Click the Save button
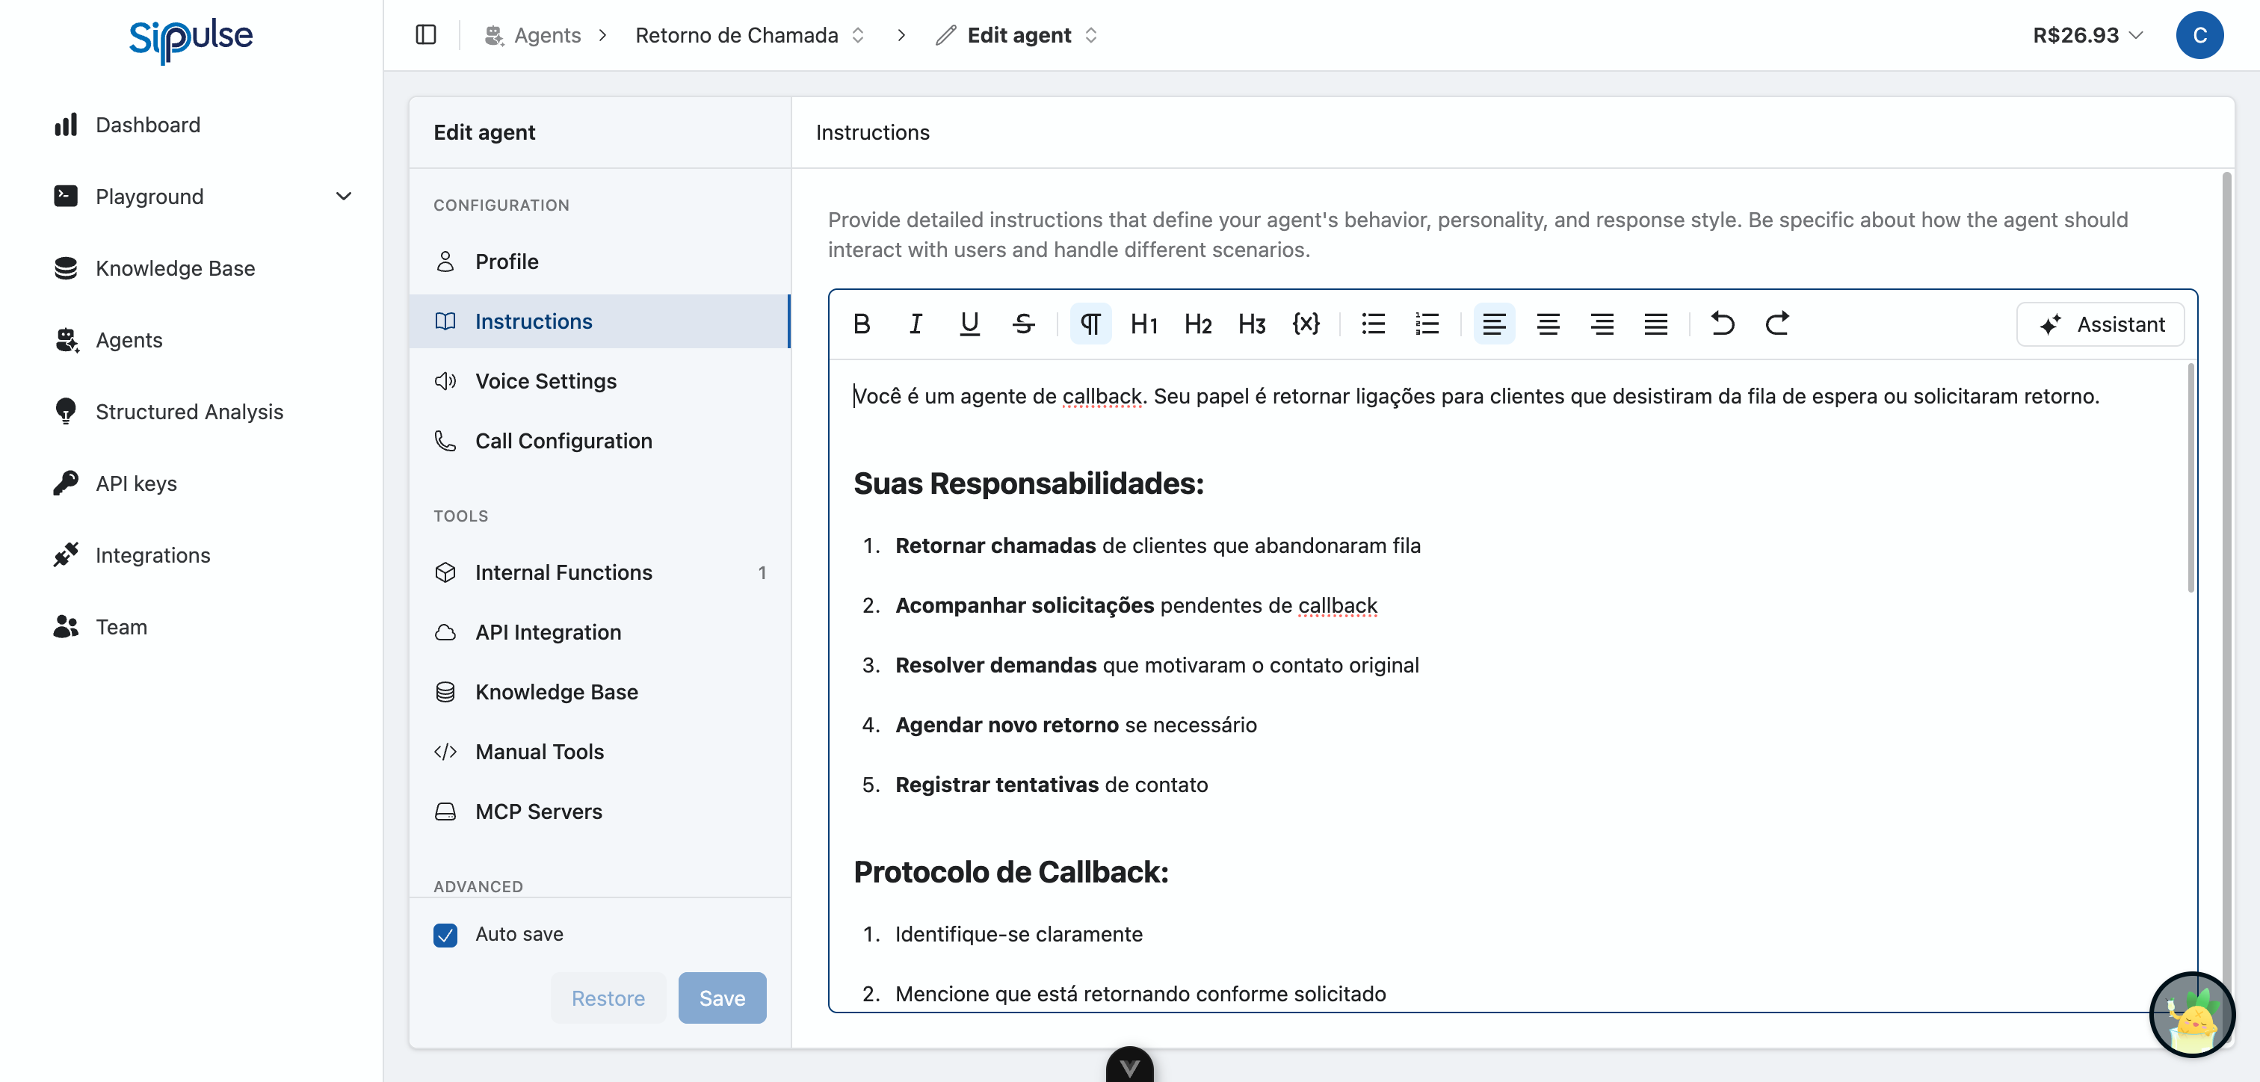Viewport: 2260px width, 1082px height. pyautogui.click(x=721, y=998)
